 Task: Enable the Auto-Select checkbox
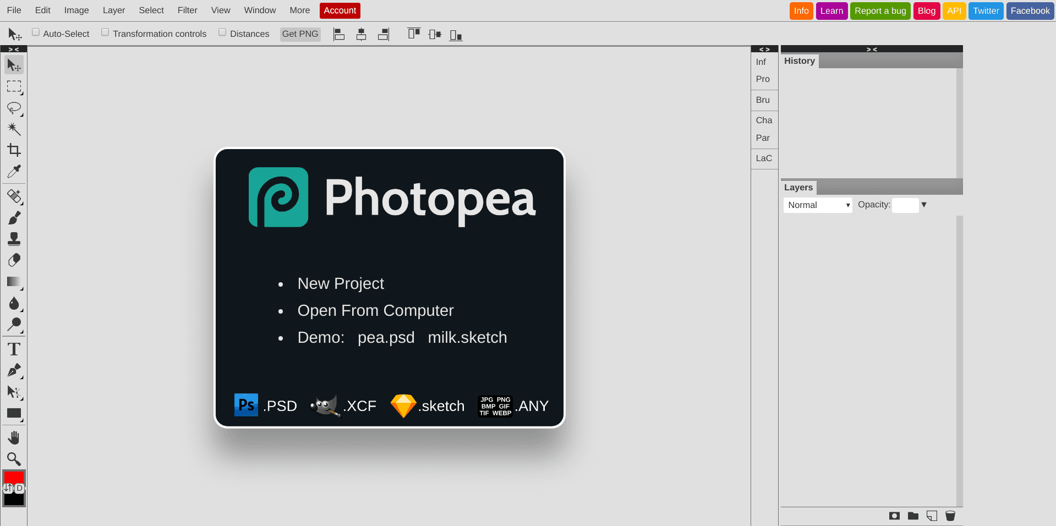(36, 32)
